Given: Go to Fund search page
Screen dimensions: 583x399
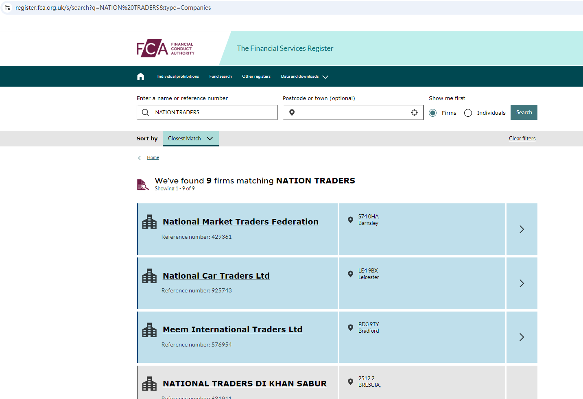Looking at the screenshot, I should coord(221,76).
